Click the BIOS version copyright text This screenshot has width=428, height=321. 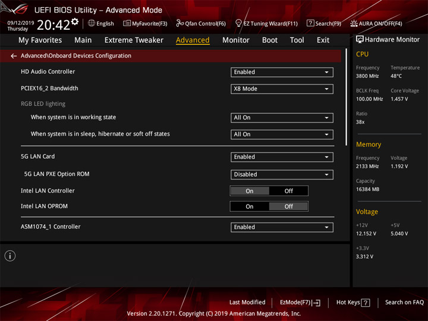[x=214, y=314]
